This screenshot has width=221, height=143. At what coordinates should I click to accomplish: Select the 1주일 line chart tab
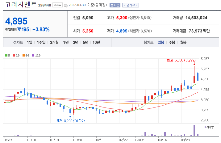coord(41,42)
